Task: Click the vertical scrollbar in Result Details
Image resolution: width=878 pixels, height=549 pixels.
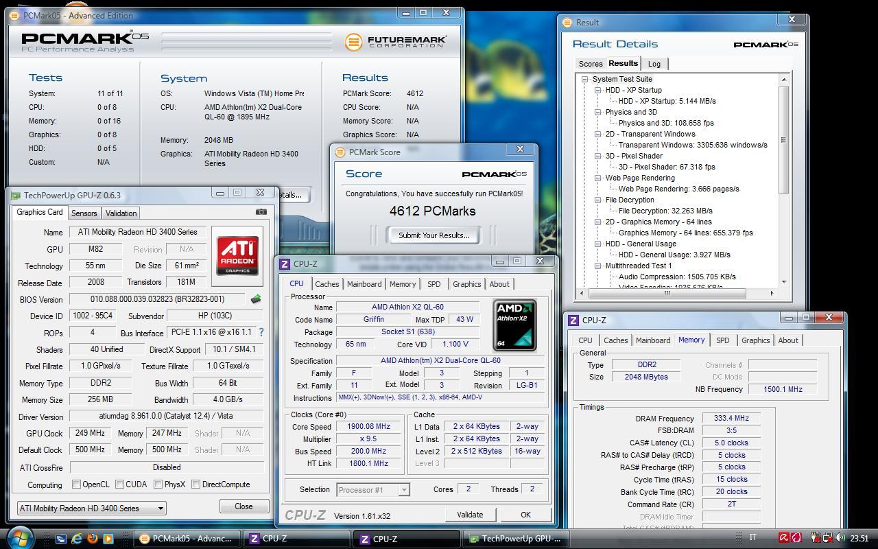Action: coord(783,180)
